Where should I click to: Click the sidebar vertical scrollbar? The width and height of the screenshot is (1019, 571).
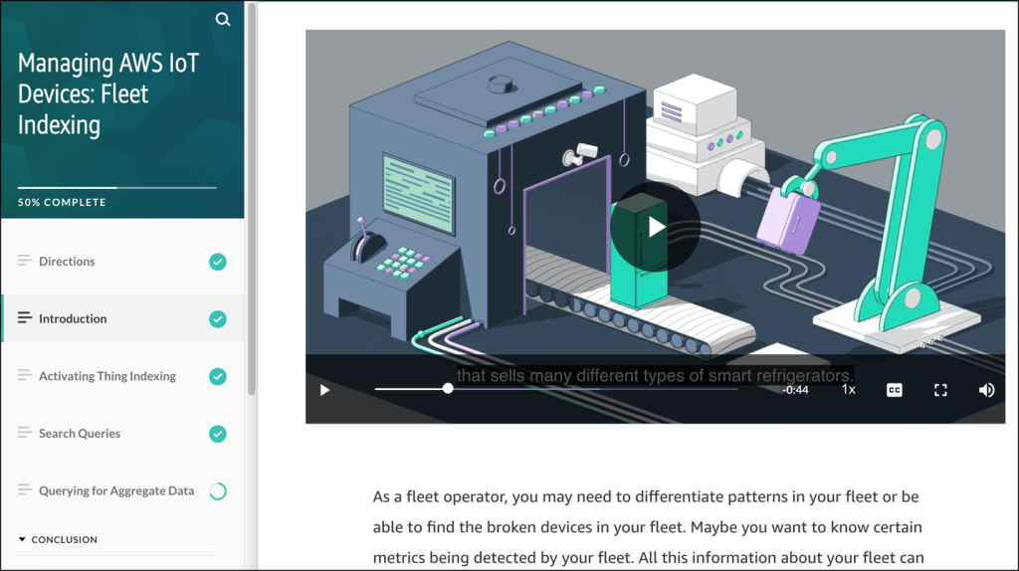click(x=252, y=198)
